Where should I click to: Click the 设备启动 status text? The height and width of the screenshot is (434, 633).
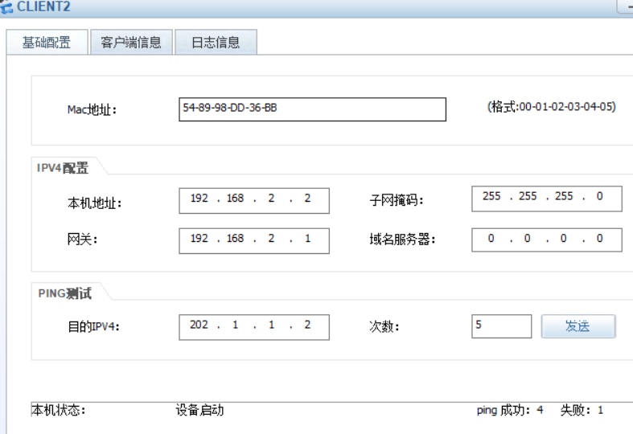click(x=199, y=410)
